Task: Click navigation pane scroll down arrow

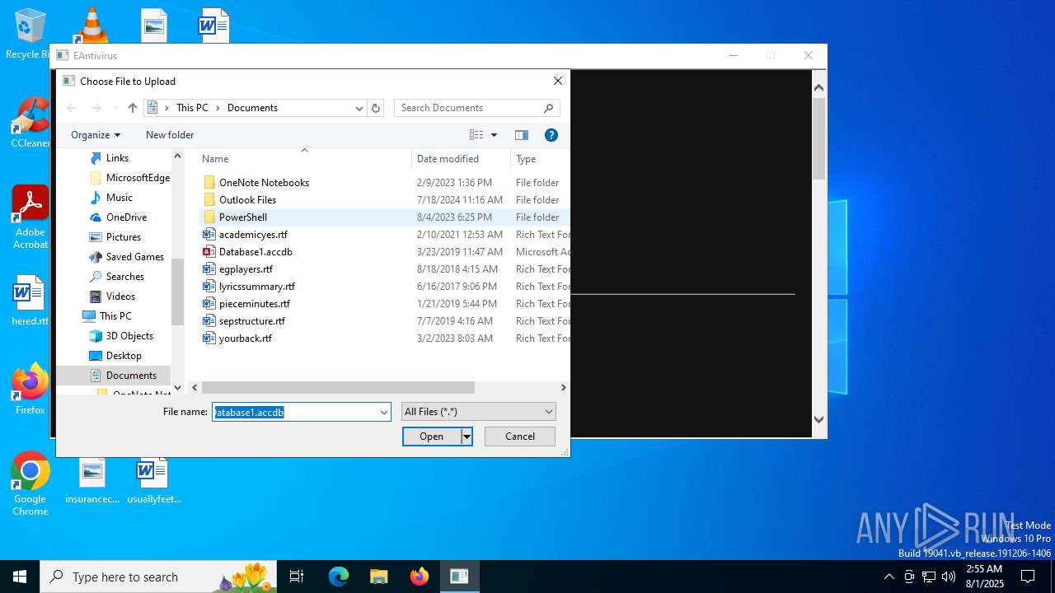Action: [177, 387]
